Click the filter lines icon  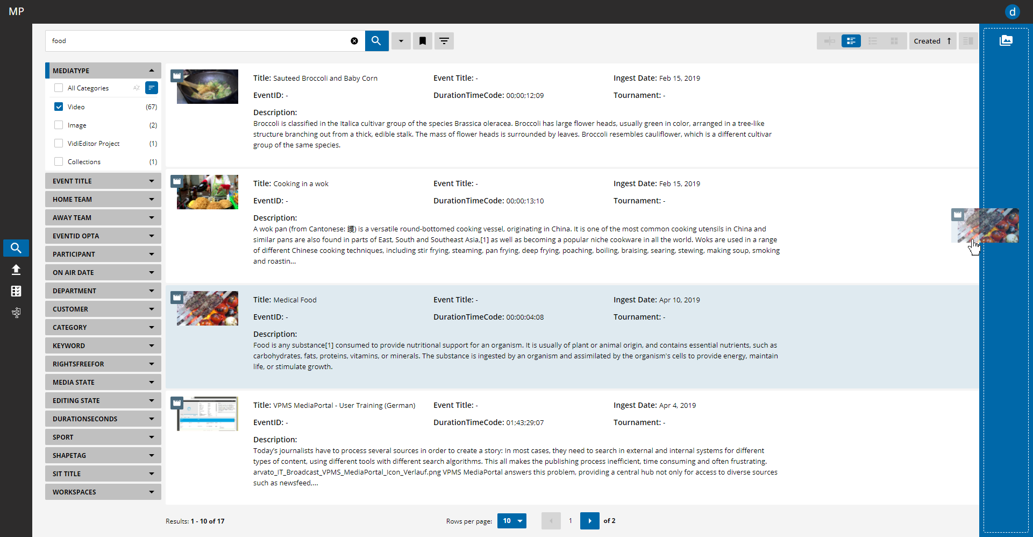pos(444,41)
